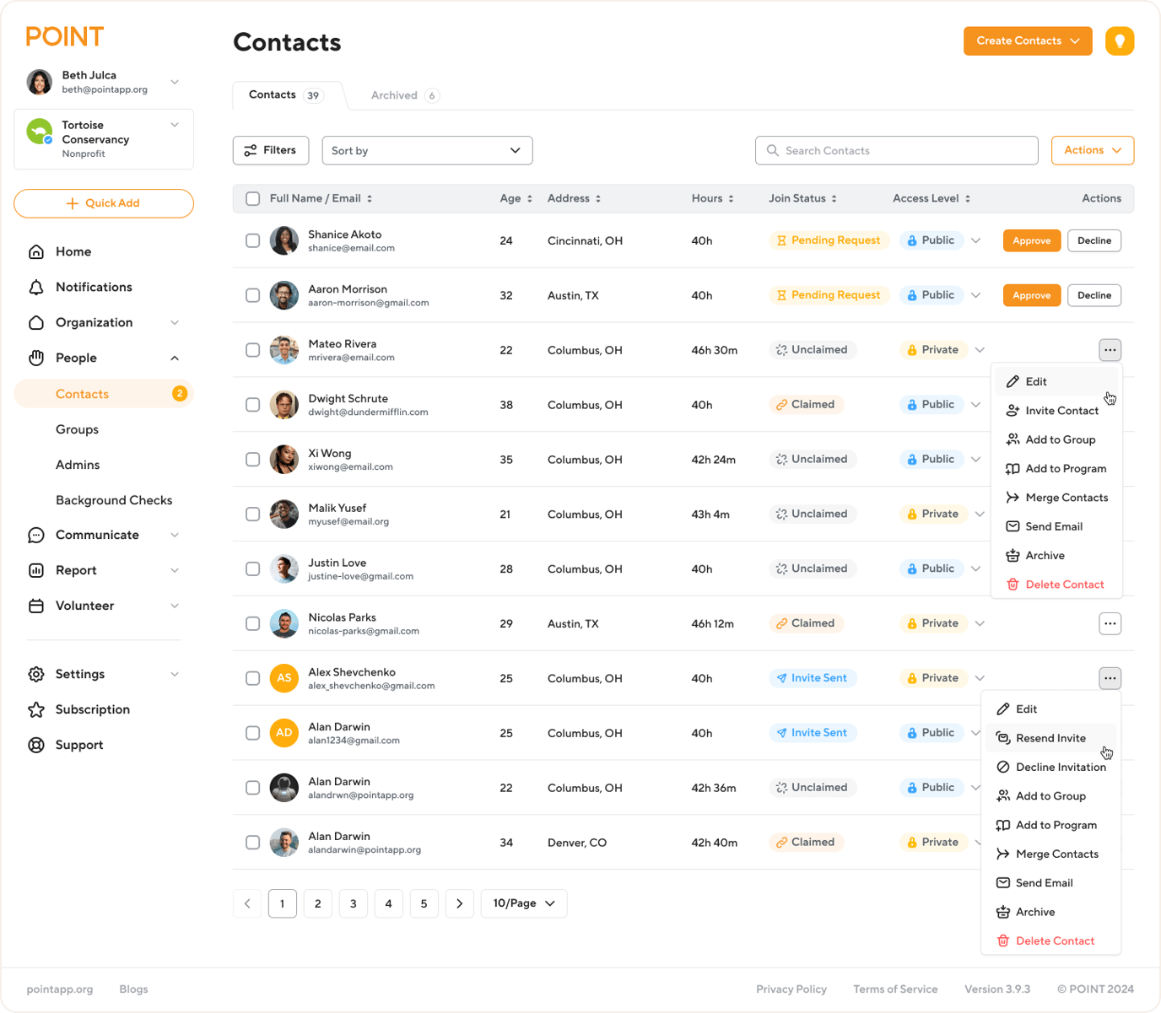Viewport: 1161px width, 1013px height.
Task: Open the actions menu for Nicolas Parks
Action: pyautogui.click(x=1110, y=623)
